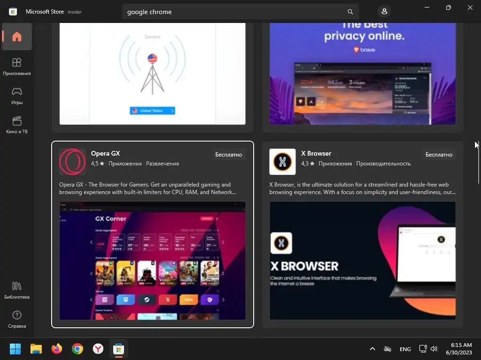Expand the hidden tray icons chevron
This screenshot has height=360, width=481.
(372, 349)
